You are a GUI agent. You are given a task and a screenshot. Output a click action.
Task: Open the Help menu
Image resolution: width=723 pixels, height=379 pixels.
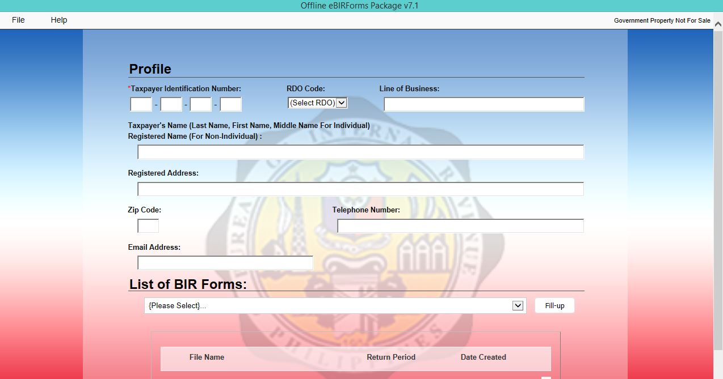tap(58, 20)
